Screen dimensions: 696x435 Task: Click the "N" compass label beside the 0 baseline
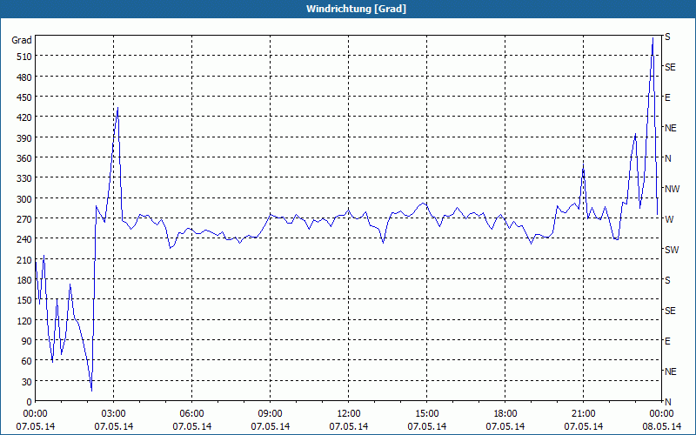point(667,402)
